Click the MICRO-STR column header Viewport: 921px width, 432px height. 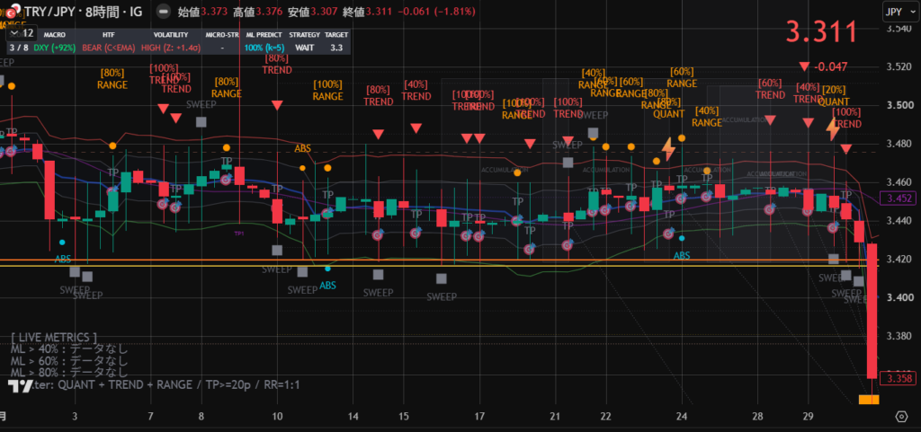tap(221, 35)
